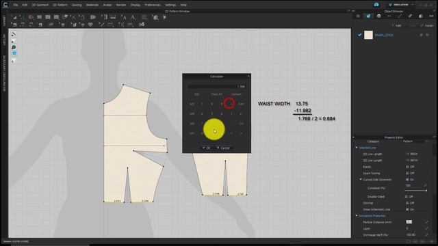
Task: Close the Calculator dialog
Action: point(248,76)
